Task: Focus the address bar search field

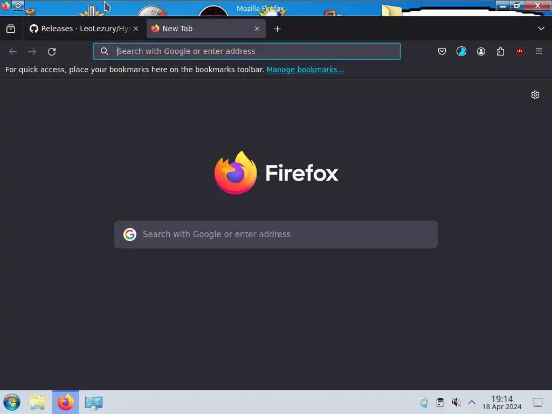Action: (x=247, y=51)
